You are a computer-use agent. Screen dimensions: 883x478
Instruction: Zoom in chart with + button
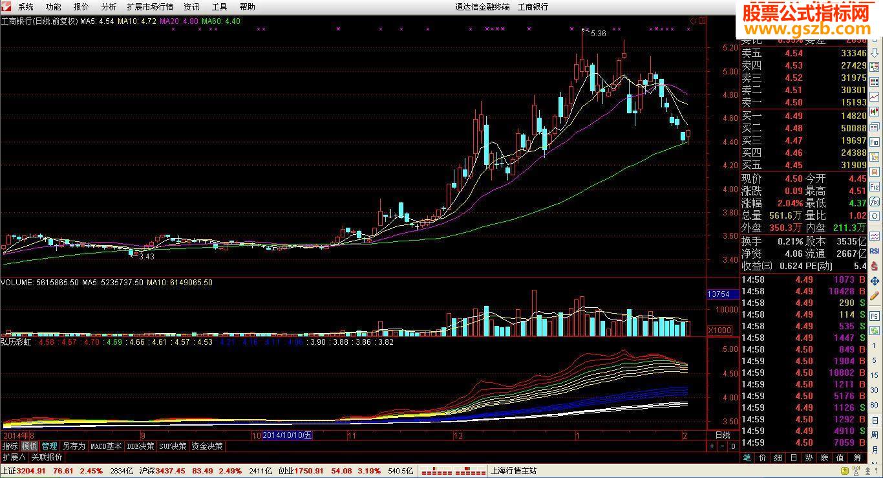(712, 446)
